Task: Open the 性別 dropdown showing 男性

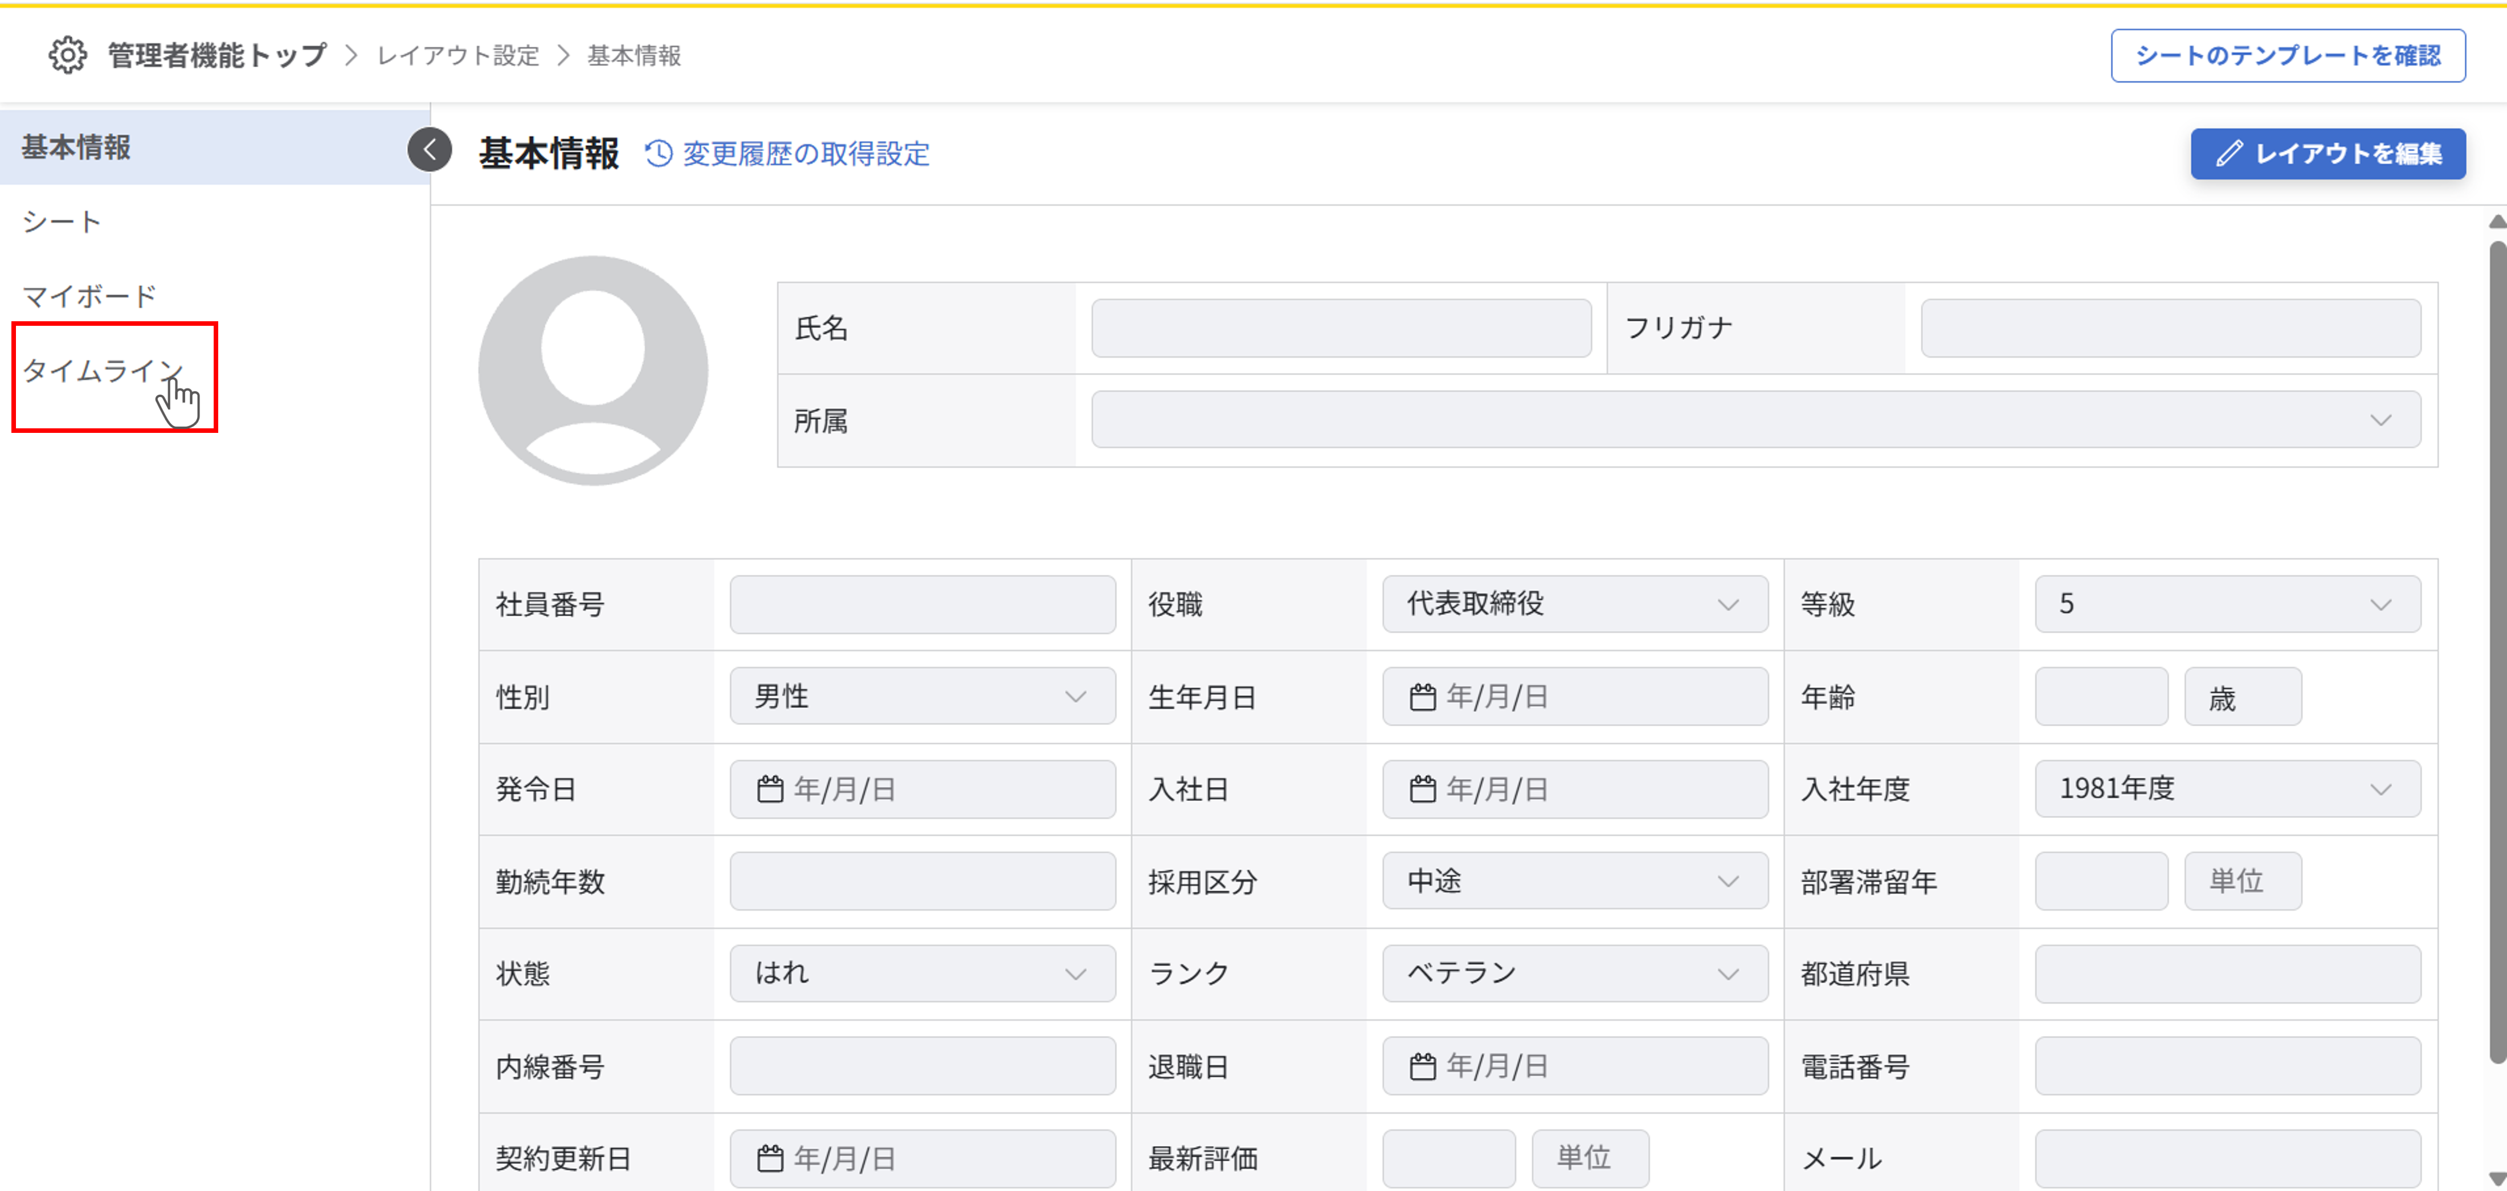Action: [x=922, y=697]
